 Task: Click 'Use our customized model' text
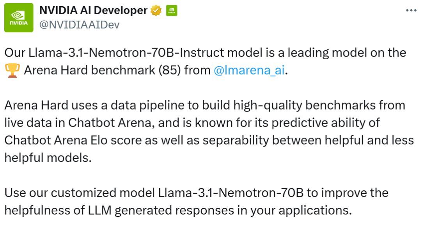click(79, 193)
